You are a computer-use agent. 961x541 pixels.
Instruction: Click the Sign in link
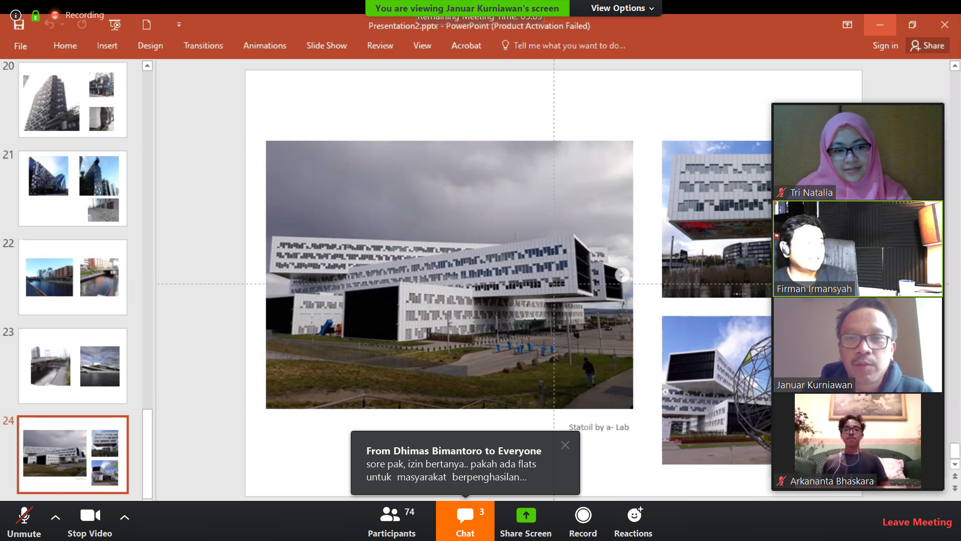[885, 46]
